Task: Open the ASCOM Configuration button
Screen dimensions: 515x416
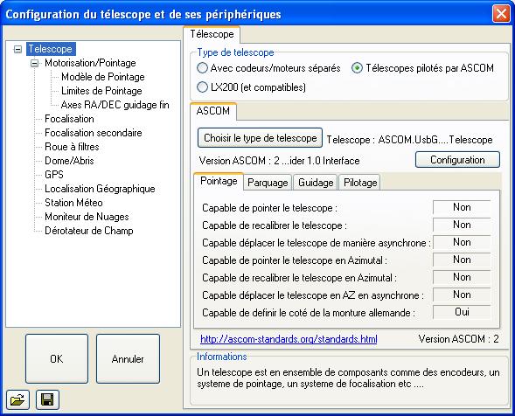Action: click(457, 160)
